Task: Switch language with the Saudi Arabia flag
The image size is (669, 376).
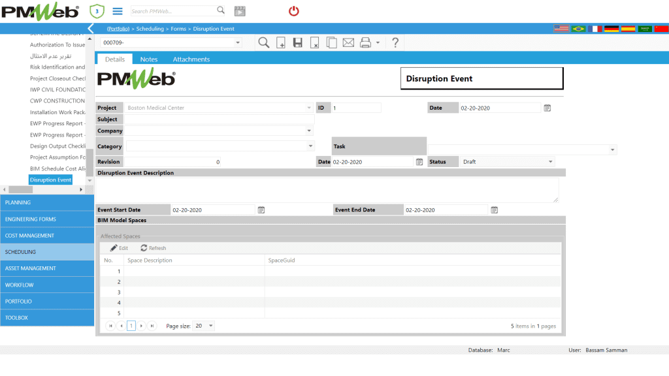Action: coord(645,29)
